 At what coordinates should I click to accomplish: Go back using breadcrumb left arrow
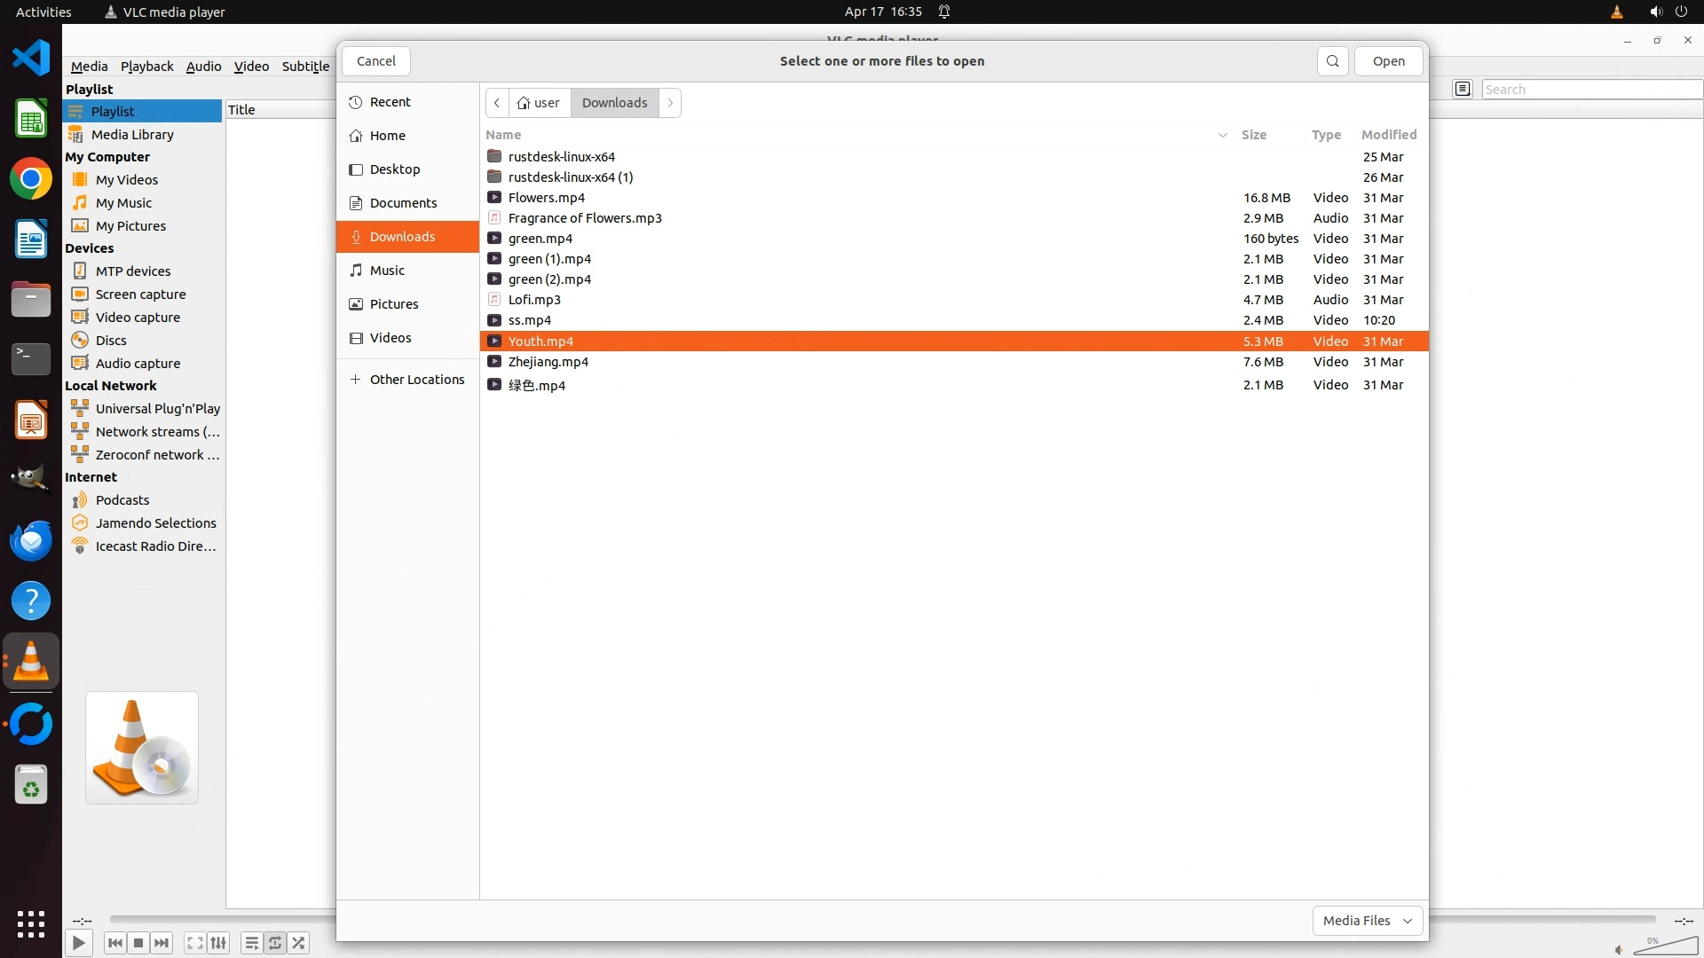point(497,103)
